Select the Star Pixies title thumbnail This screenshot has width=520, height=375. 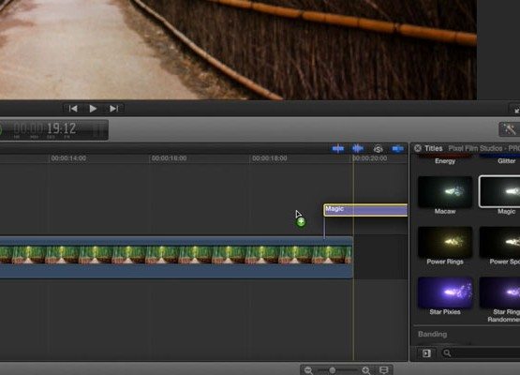(445, 292)
